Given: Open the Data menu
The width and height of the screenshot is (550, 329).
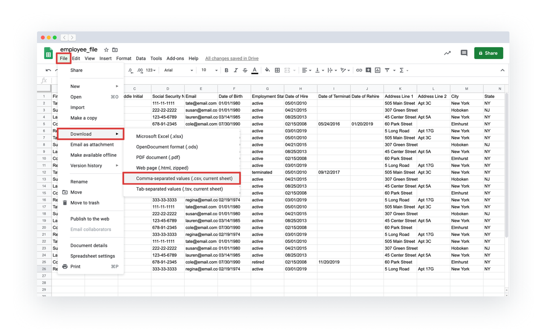Looking at the screenshot, I should pos(140,58).
